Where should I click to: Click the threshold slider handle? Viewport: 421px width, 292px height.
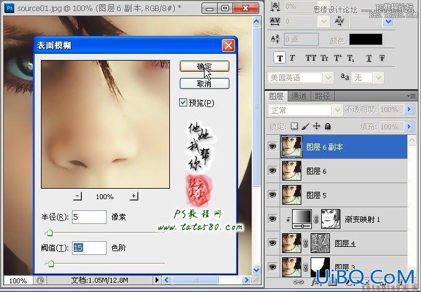point(50,264)
